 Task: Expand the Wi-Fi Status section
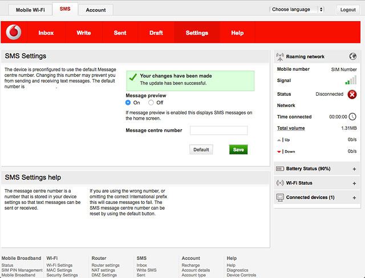click(354, 183)
